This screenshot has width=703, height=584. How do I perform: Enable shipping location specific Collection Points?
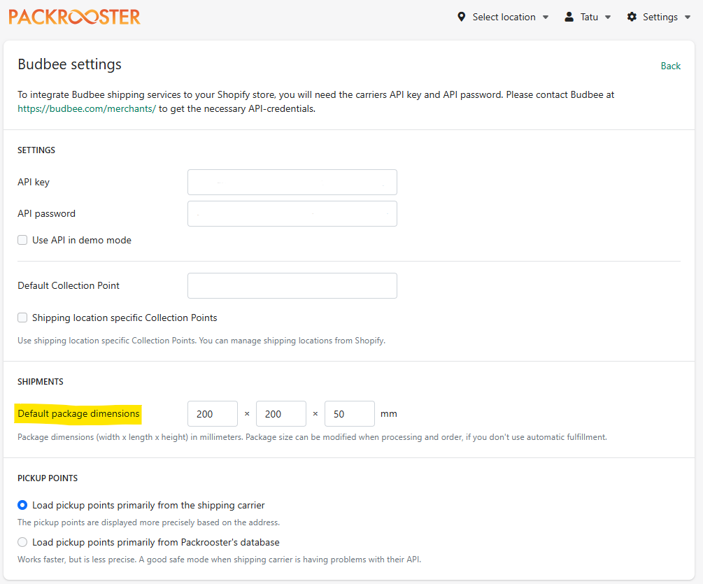click(x=22, y=318)
